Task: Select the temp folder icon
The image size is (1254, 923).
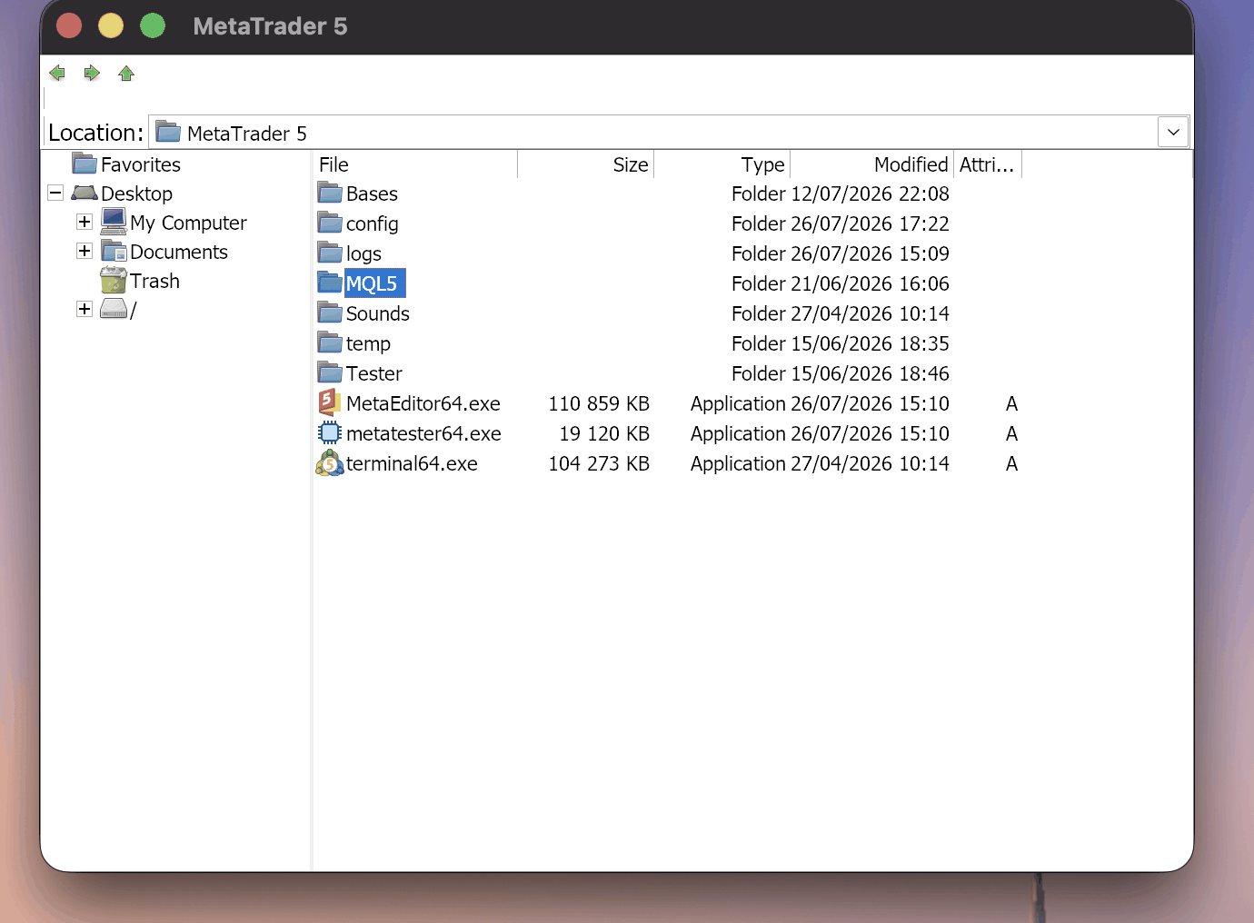Action: pos(330,342)
